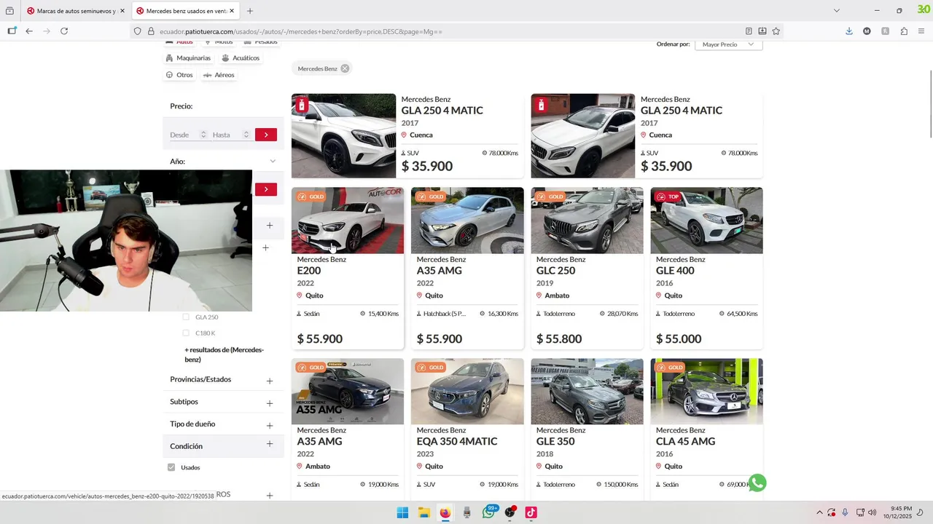Viewport: 933px width, 524px height.
Task: Expand the Año filter section
Action: tap(273, 161)
